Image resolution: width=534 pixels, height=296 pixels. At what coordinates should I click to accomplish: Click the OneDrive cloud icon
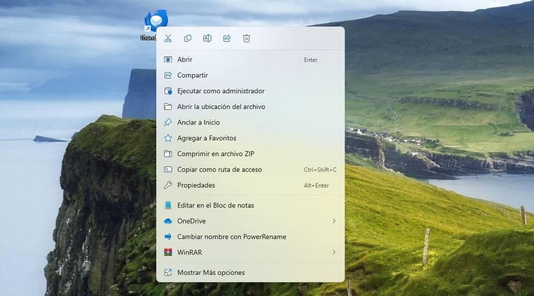[x=168, y=221]
